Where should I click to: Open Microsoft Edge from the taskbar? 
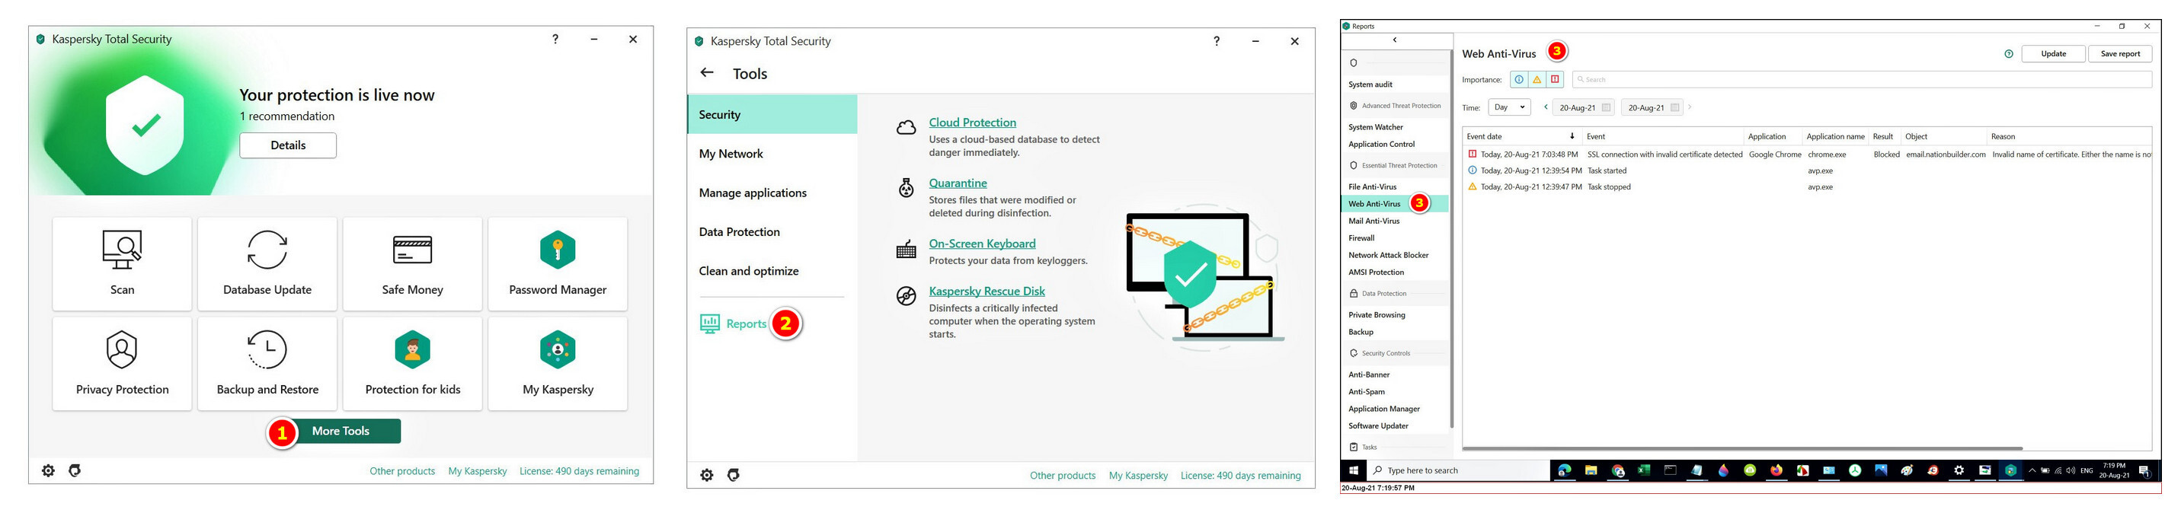(x=1565, y=470)
